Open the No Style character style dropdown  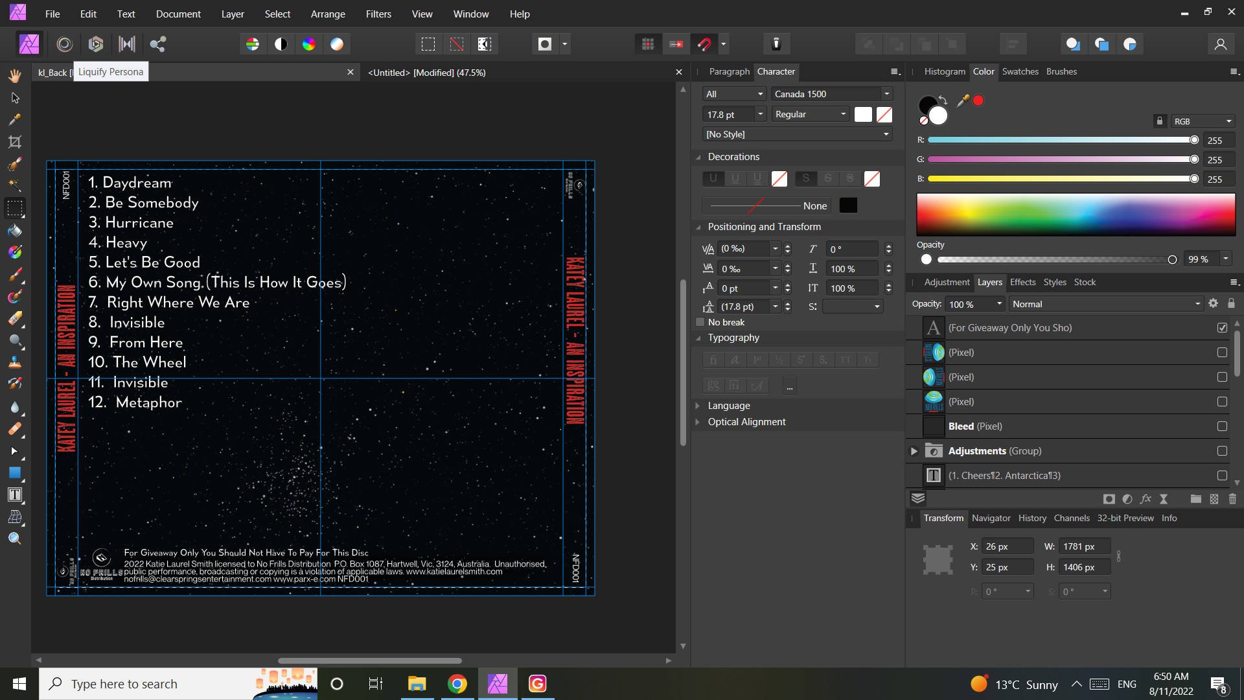[x=798, y=134]
